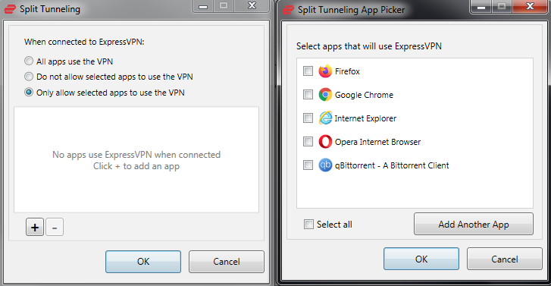Check the Google Chrome checkbox
Viewport: 551px width, 286px height.
click(x=308, y=95)
